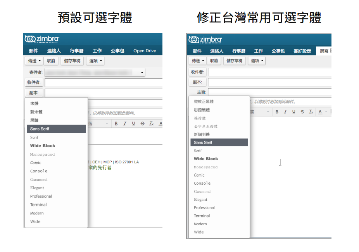
Task: Open 寄件者 sender dropdown in left window
Action: 142,72
